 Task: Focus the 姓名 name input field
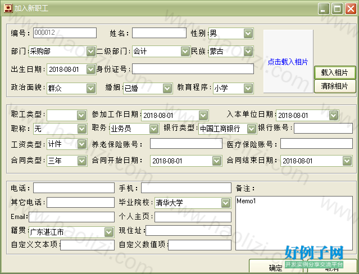tap(160, 33)
